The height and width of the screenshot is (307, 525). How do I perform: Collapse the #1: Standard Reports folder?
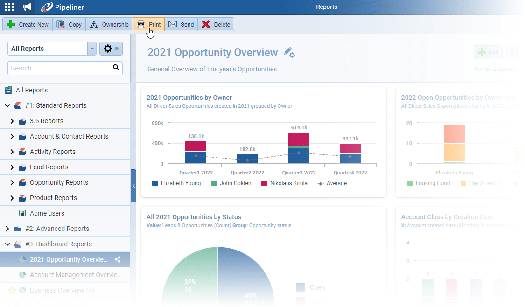(x=7, y=105)
